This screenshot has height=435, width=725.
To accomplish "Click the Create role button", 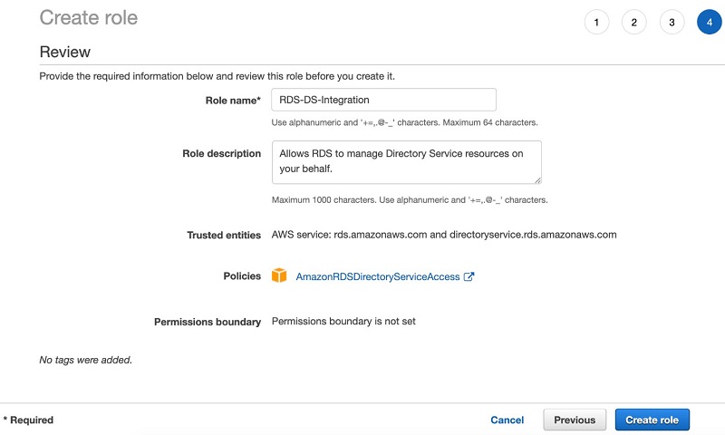I will pos(652,420).
